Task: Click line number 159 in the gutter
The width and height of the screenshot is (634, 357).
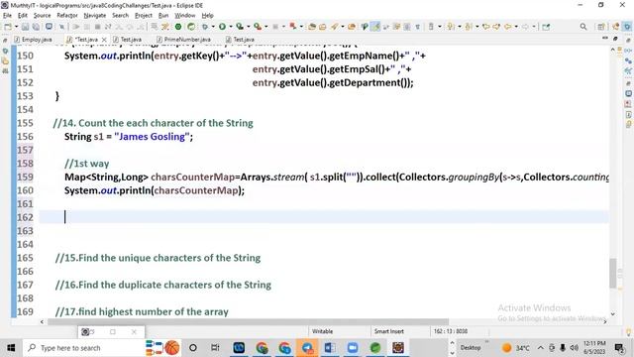Action: pos(25,177)
